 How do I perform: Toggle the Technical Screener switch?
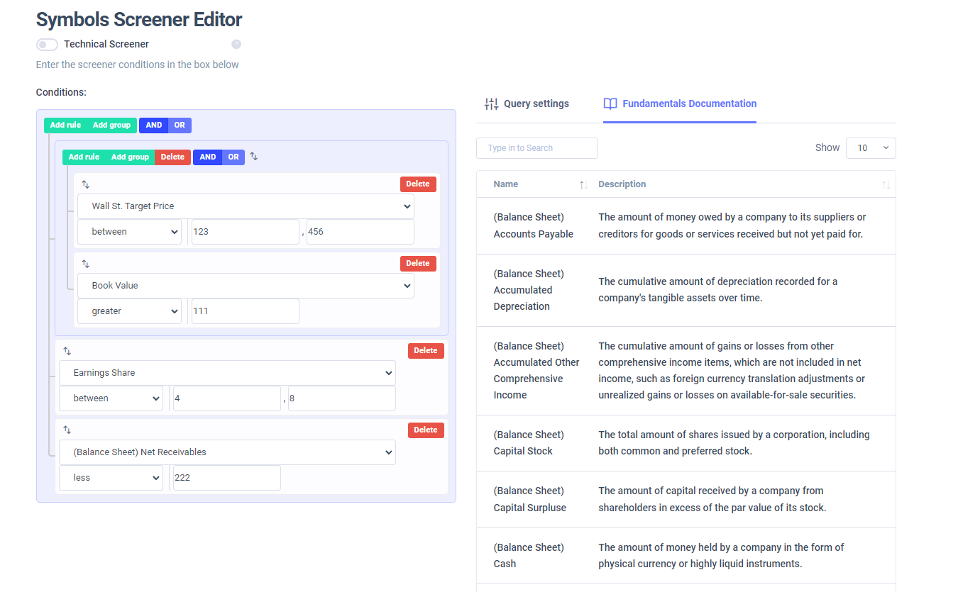point(47,45)
